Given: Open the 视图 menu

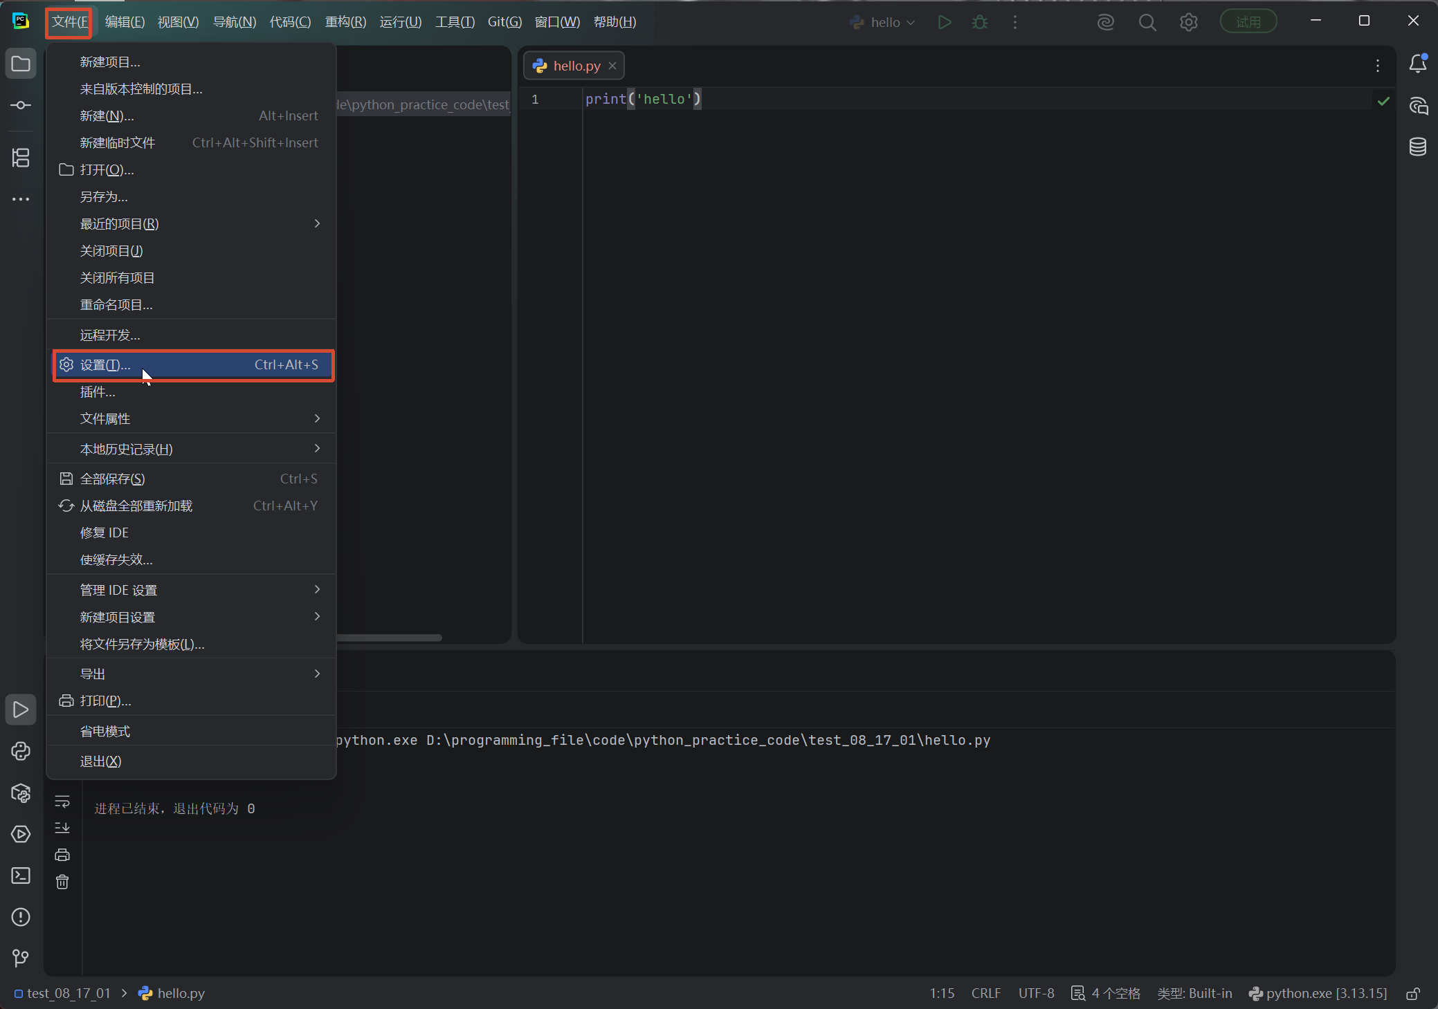Looking at the screenshot, I should [178, 22].
